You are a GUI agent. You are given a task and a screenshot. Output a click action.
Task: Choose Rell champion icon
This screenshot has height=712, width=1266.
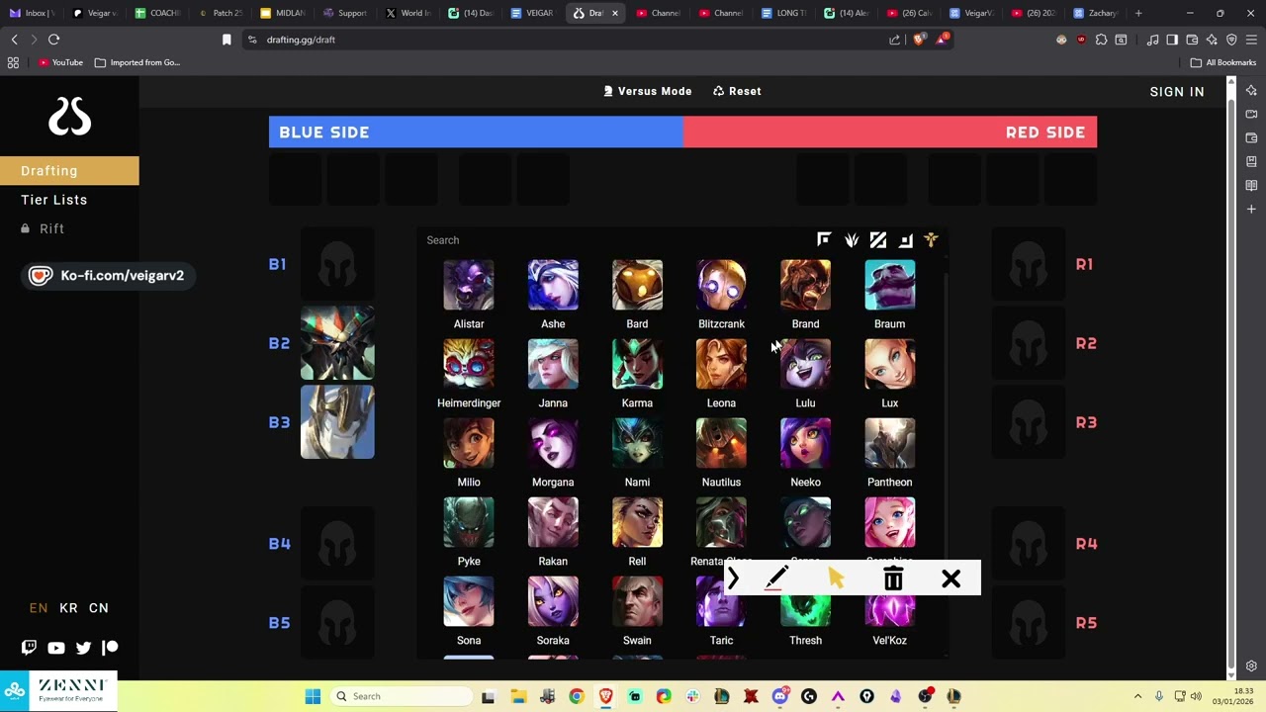click(637, 522)
